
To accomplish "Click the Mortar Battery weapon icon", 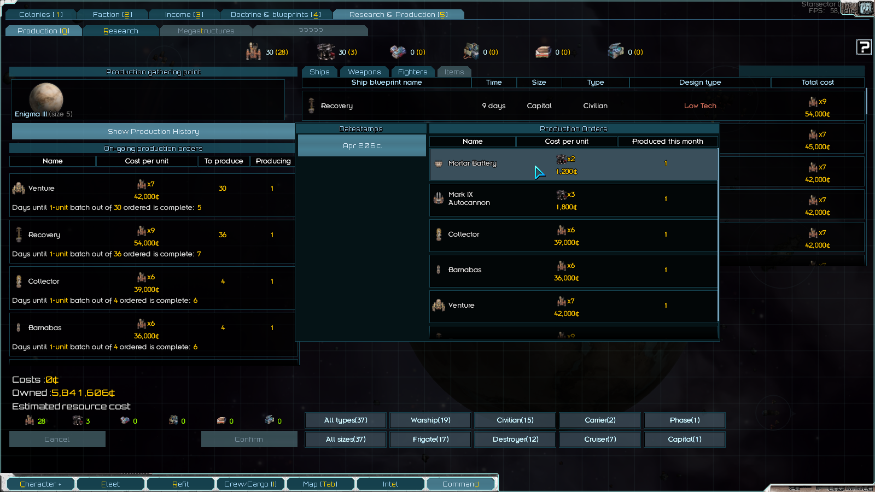I will (x=439, y=163).
